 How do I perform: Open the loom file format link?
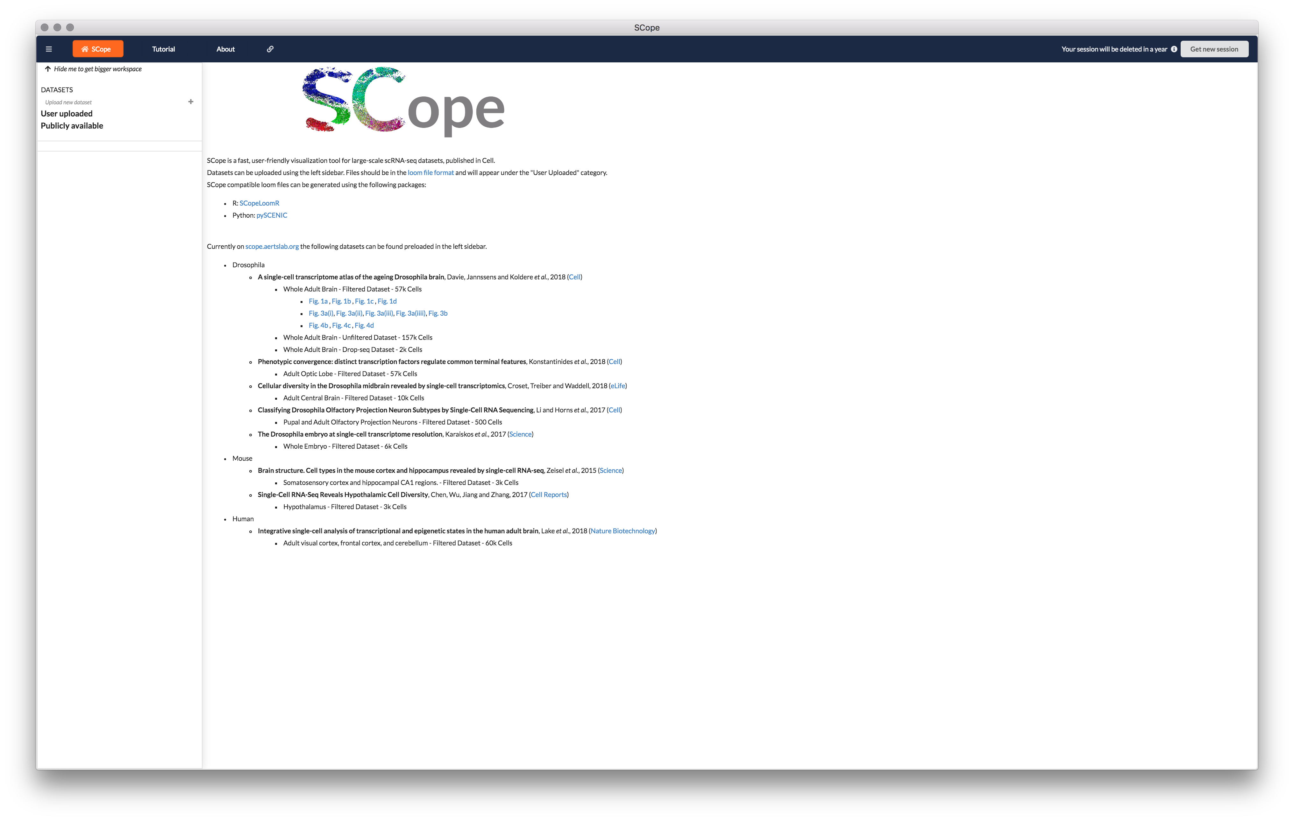click(x=430, y=172)
